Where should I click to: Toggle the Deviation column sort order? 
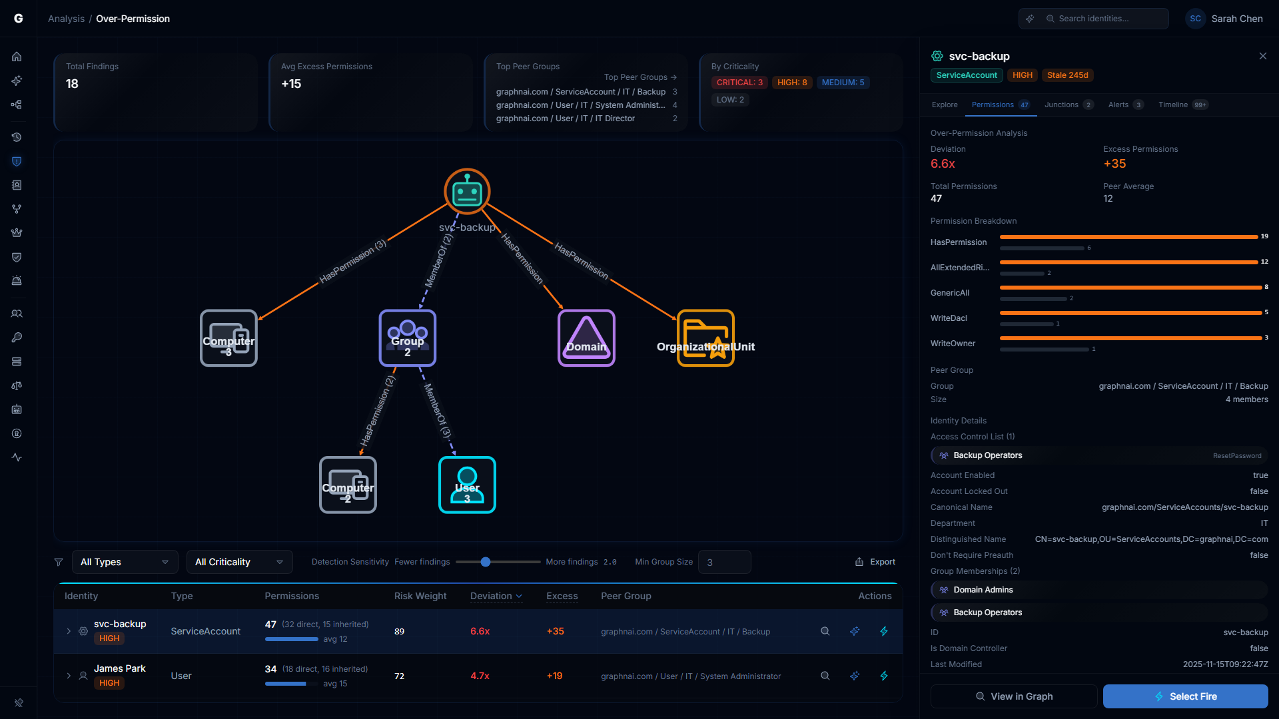point(496,597)
